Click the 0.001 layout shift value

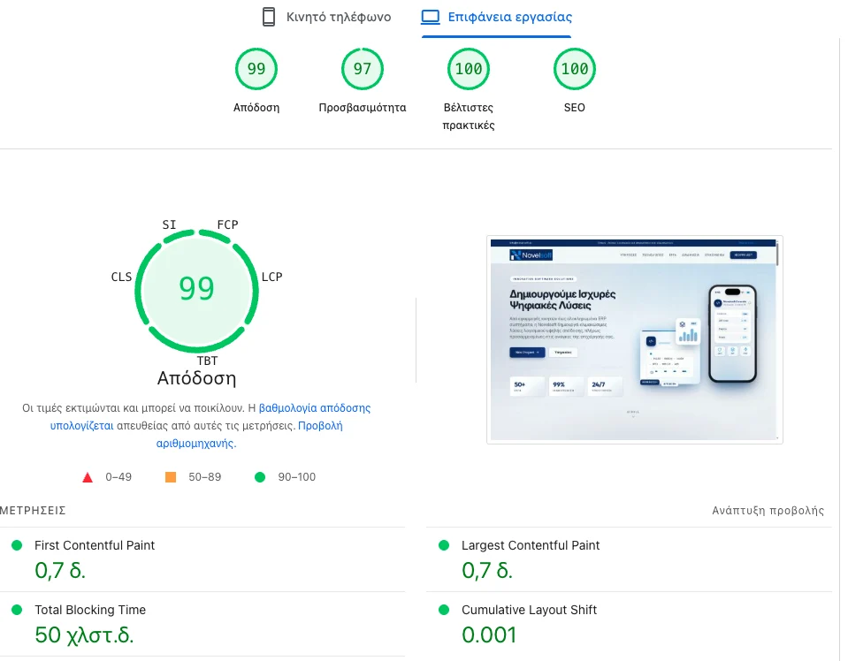click(x=490, y=635)
